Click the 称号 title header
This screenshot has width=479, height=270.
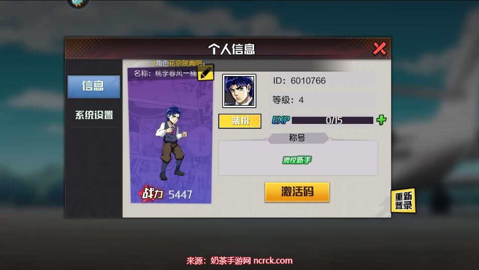297,138
